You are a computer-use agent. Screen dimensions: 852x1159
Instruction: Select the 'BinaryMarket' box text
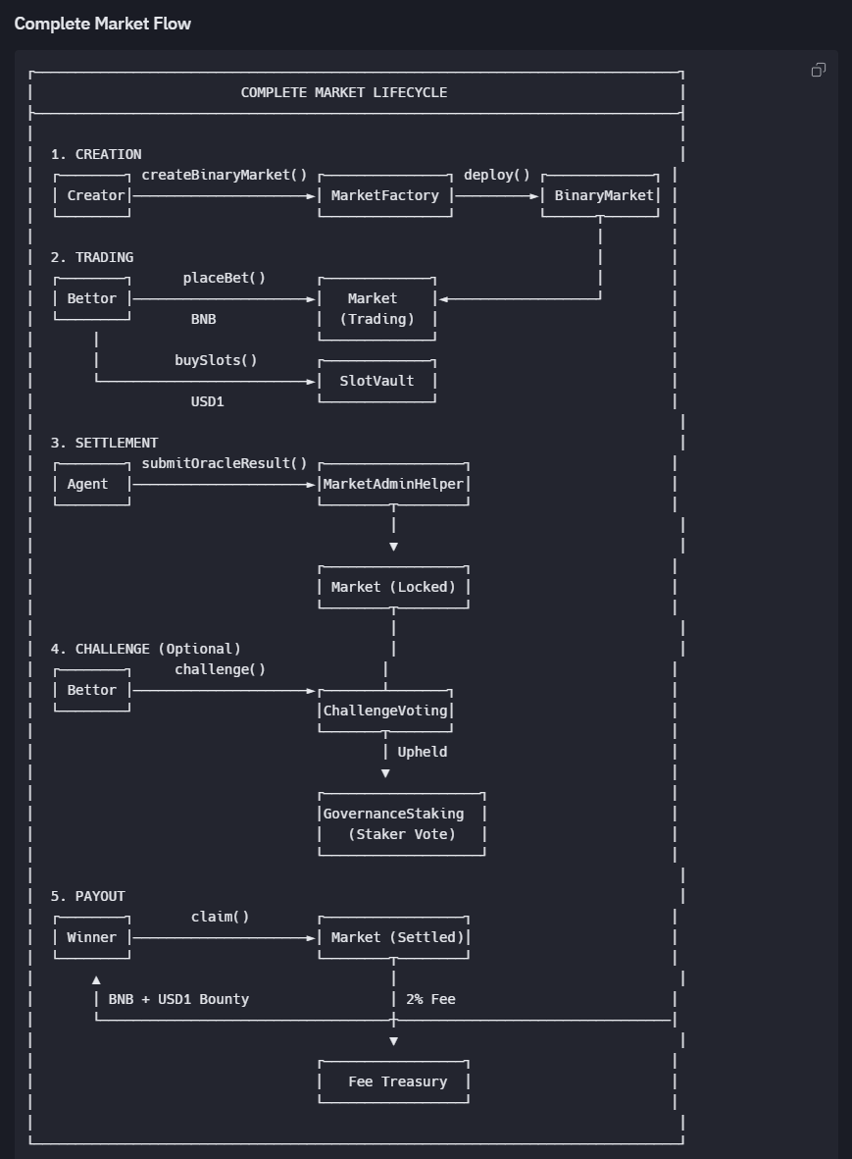pyautogui.click(x=604, y=196)
